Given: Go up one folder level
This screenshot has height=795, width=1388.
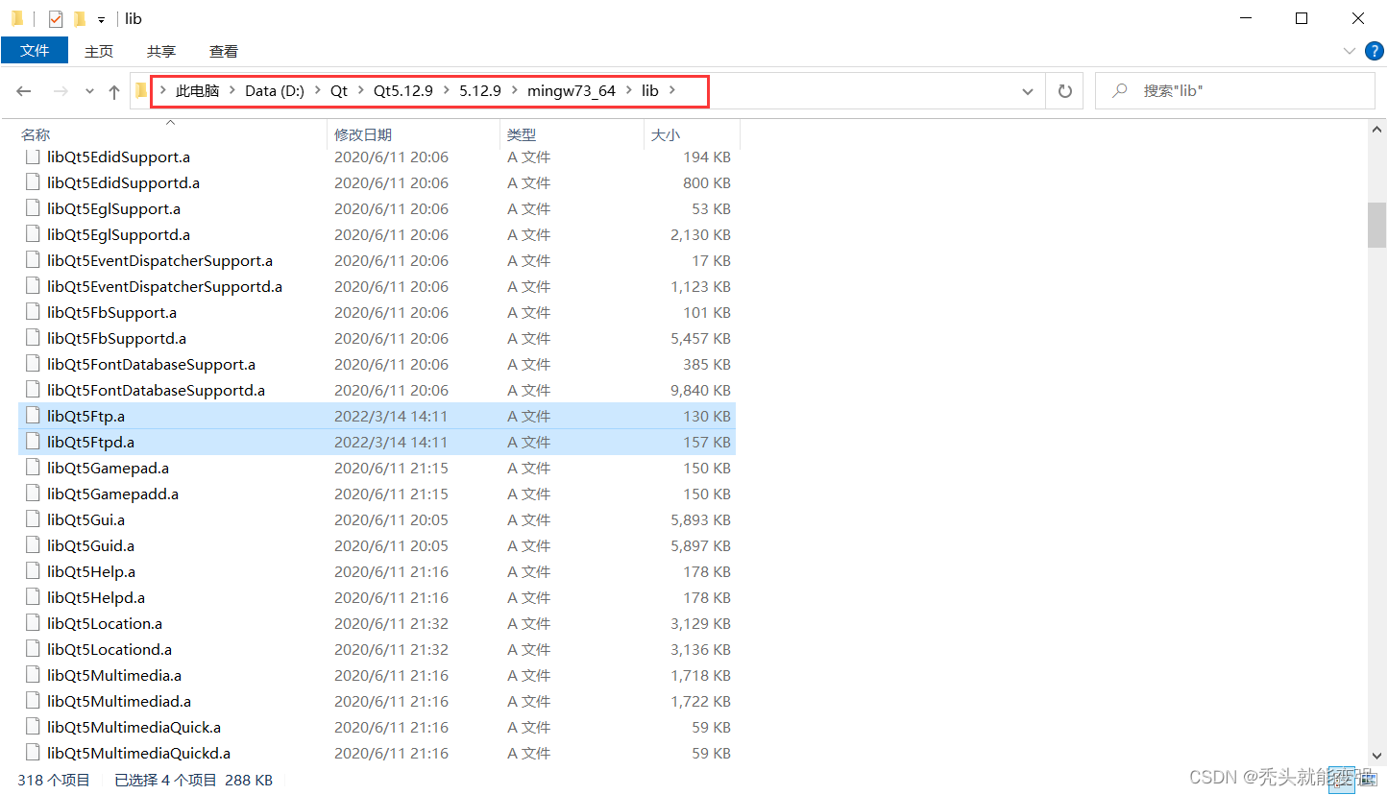Looking at the screenshot, I should coord(114,91).
